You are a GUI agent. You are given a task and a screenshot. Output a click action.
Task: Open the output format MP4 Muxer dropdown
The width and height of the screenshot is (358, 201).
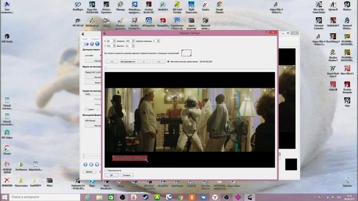pyautogui.click(x=93, y=121)
